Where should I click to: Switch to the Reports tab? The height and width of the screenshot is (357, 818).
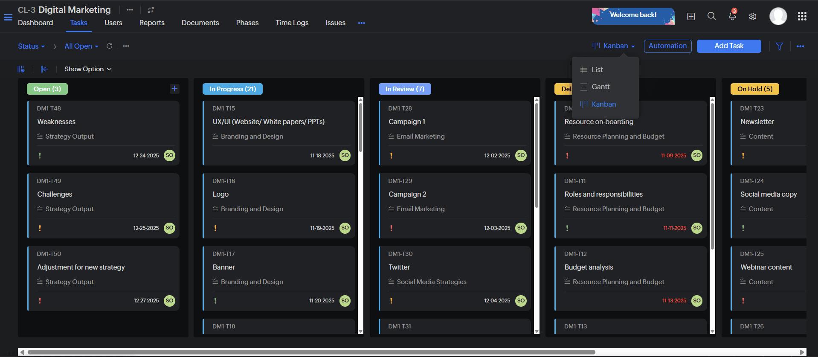click(x=152, y=23)
